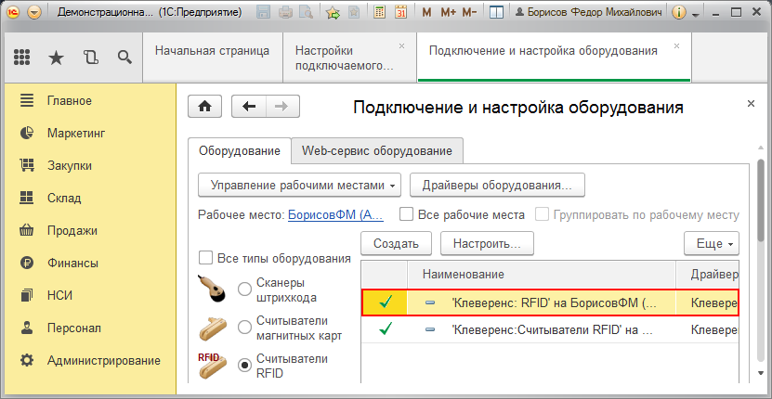Image resolution: width=772 pixels, height=399 pixels.
Task: Select Считыватели RFID radio button
Action: click(x=244, y=365)
